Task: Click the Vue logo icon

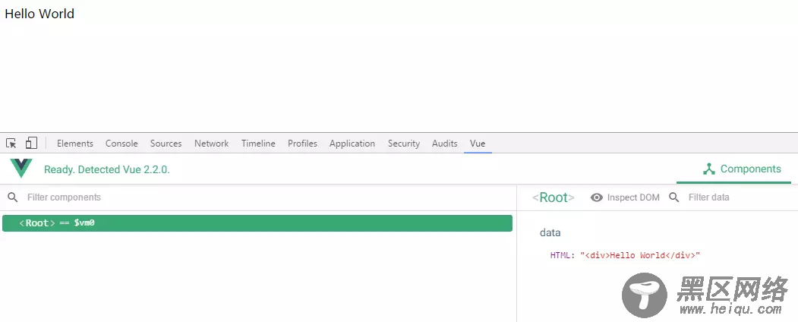Action: (x=21, y=169)
